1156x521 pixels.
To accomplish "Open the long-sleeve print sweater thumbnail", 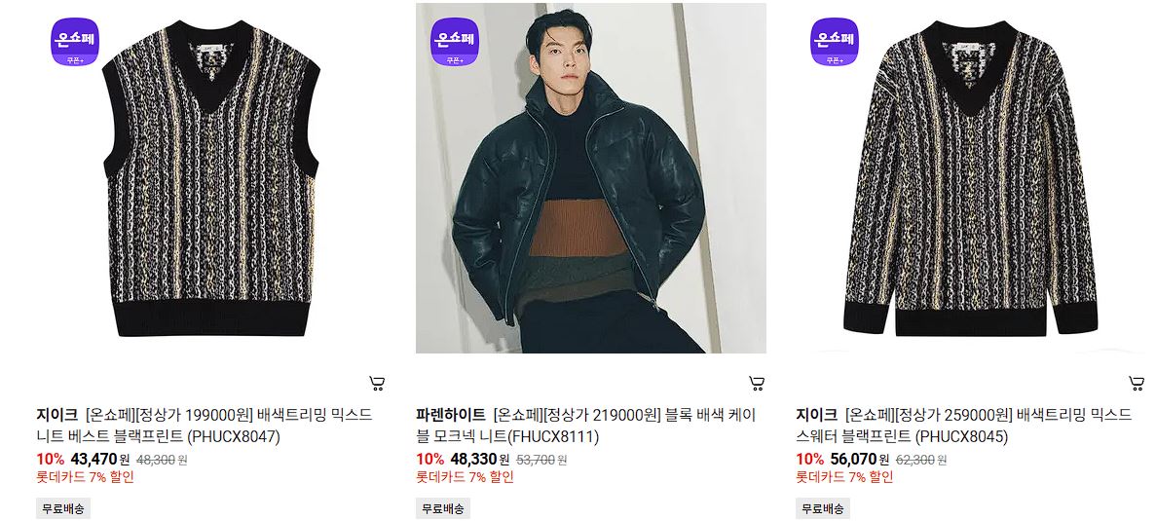I will pyautogui.click(x=970, y=178).
